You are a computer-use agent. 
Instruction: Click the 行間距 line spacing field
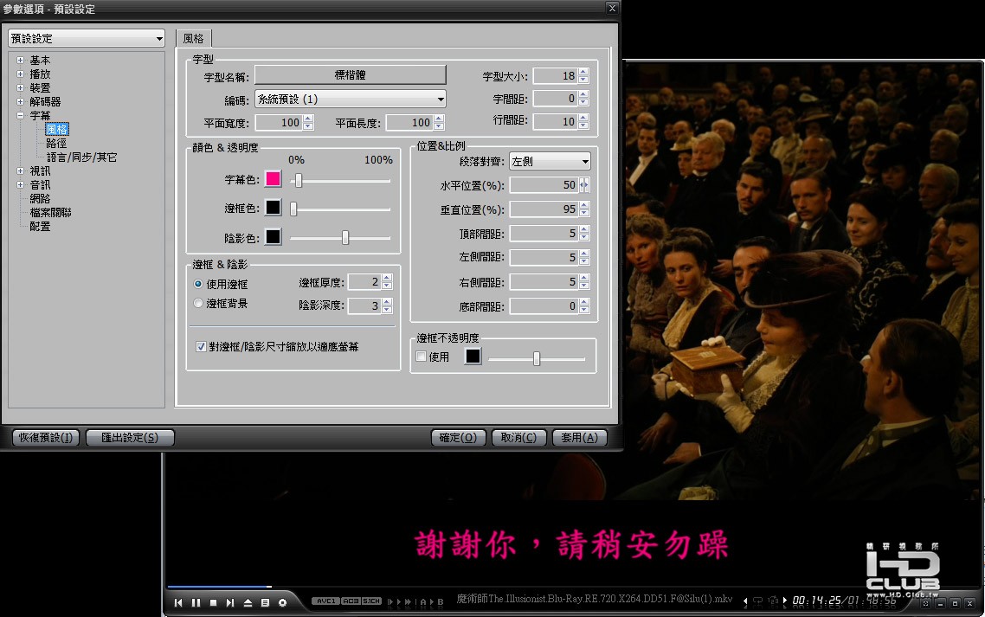(556, 121)
